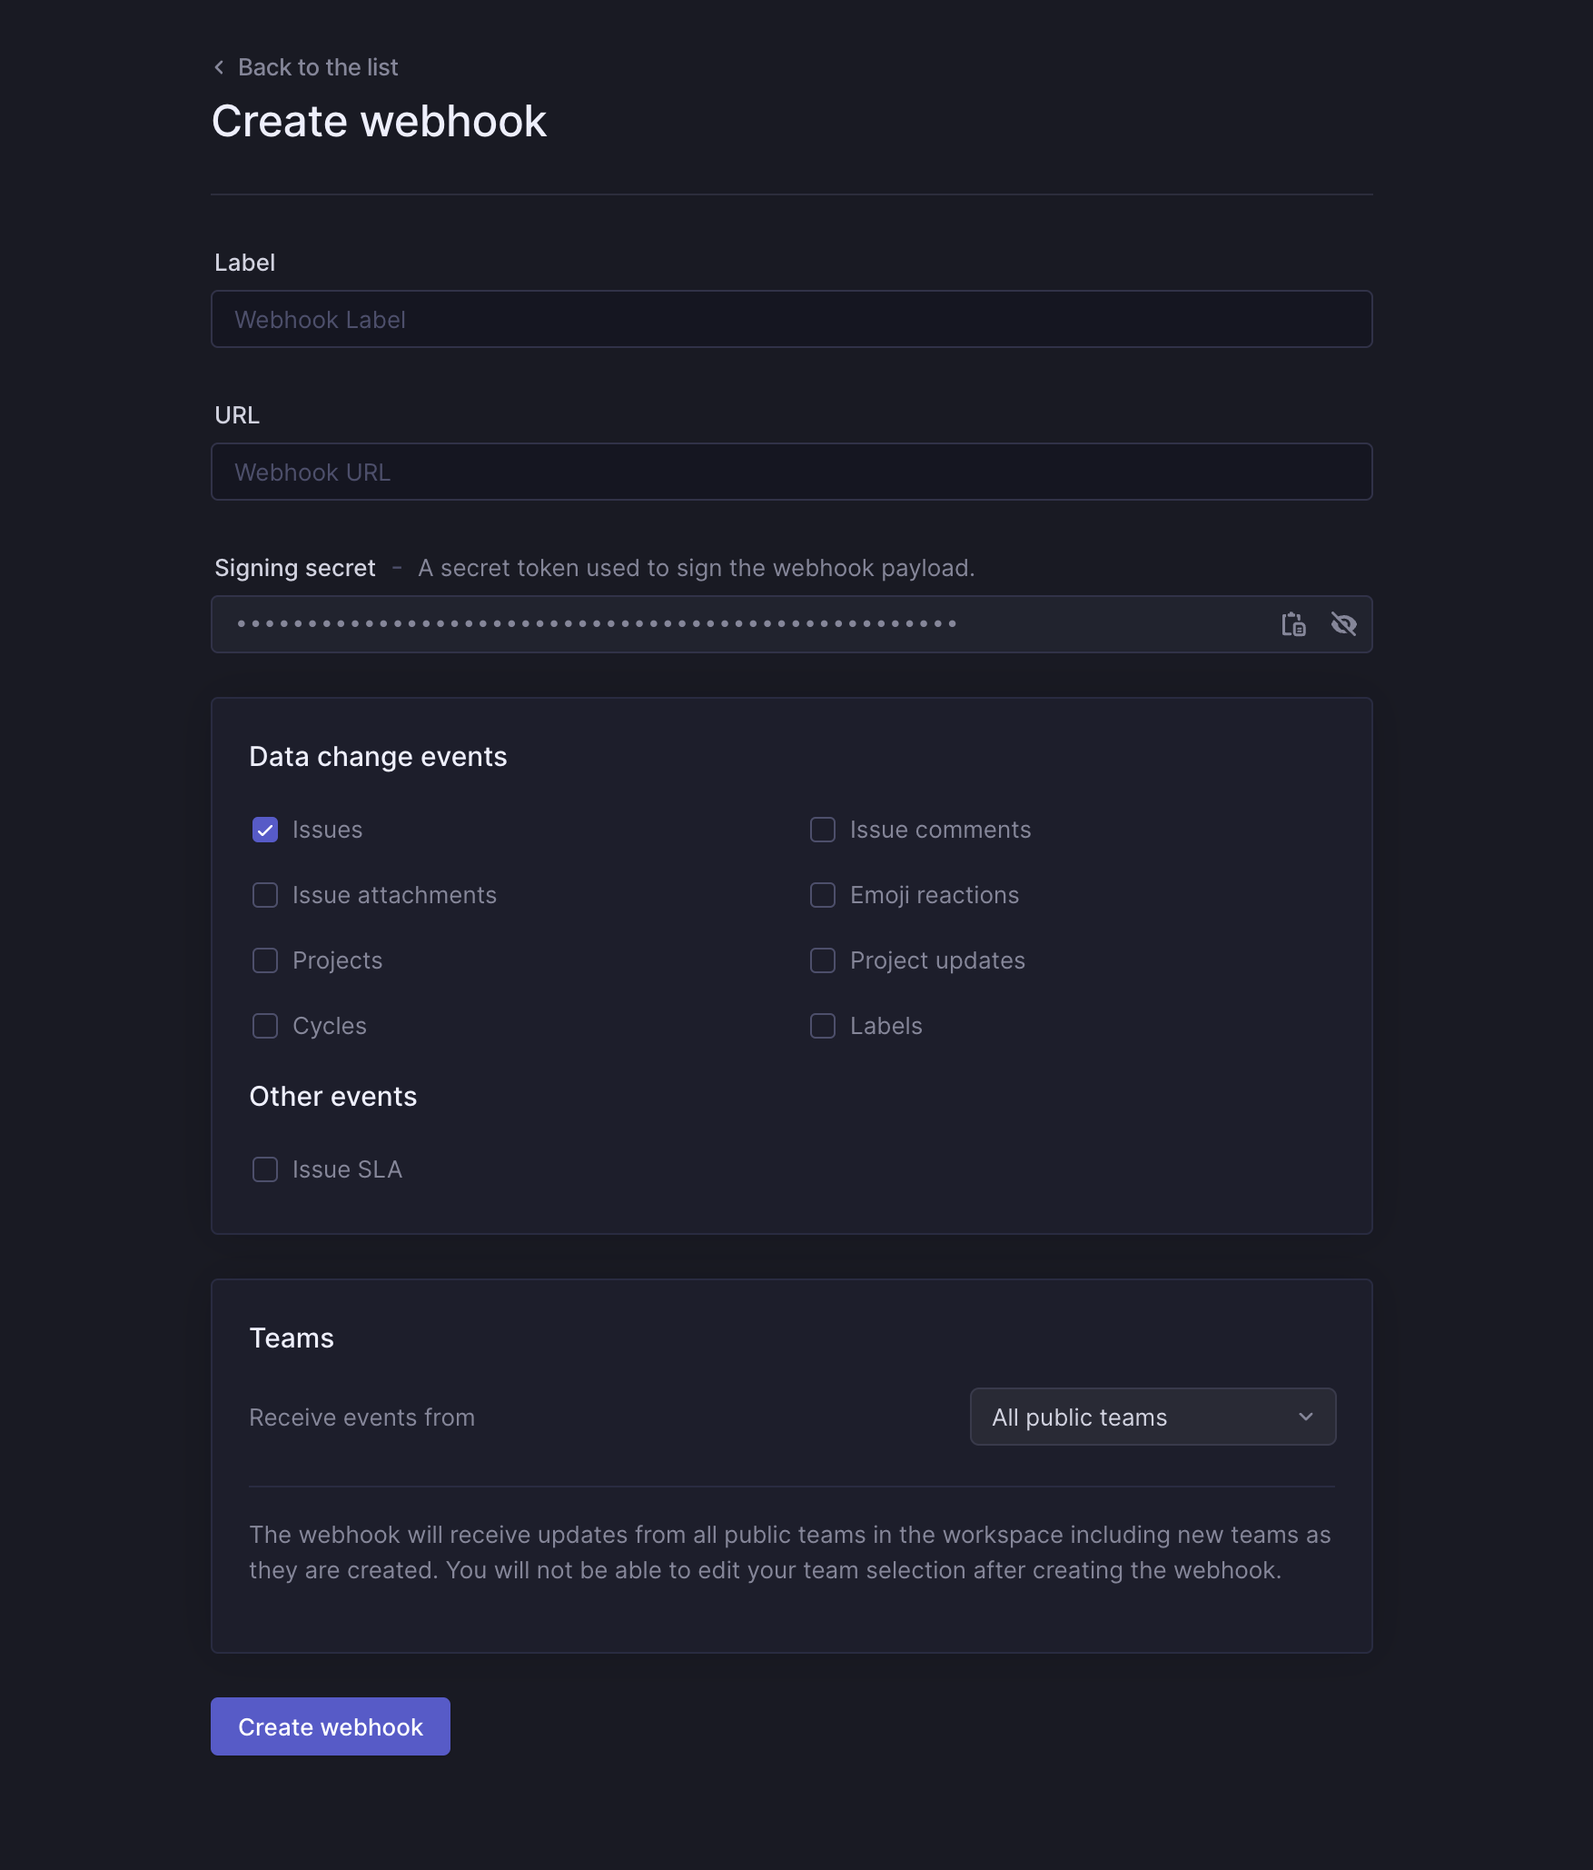Viewport: 1593px width, 1870px height.
Task: Open the 'All public teams' dropdown
Action: [1153, 1417]
